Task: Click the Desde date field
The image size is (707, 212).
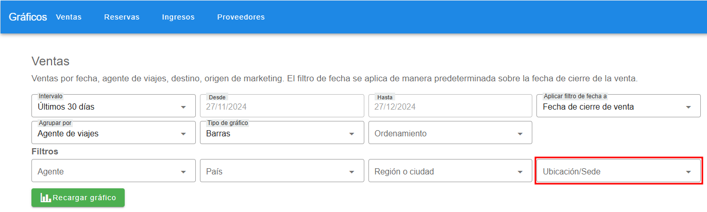Action: click(x=282, y=107)
